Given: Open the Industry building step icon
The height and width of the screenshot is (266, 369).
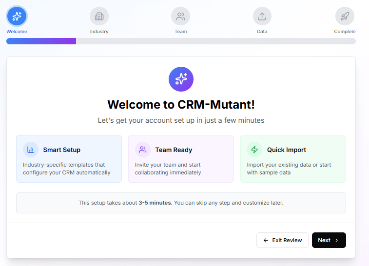Looking at the screenshot, I should 99,16.
